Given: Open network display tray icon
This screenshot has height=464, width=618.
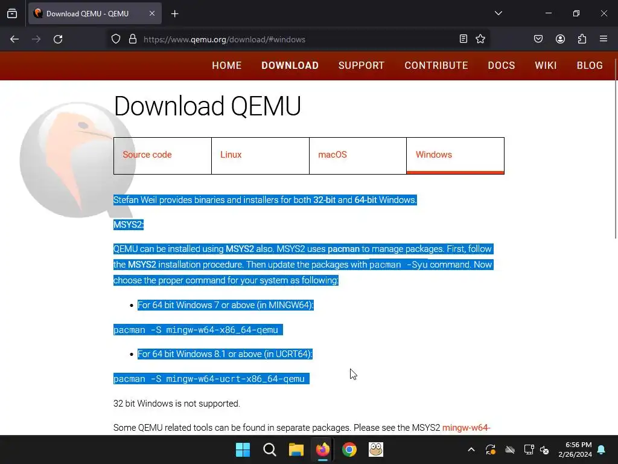Looking at the screenshot, I should [x=529, y=449].
